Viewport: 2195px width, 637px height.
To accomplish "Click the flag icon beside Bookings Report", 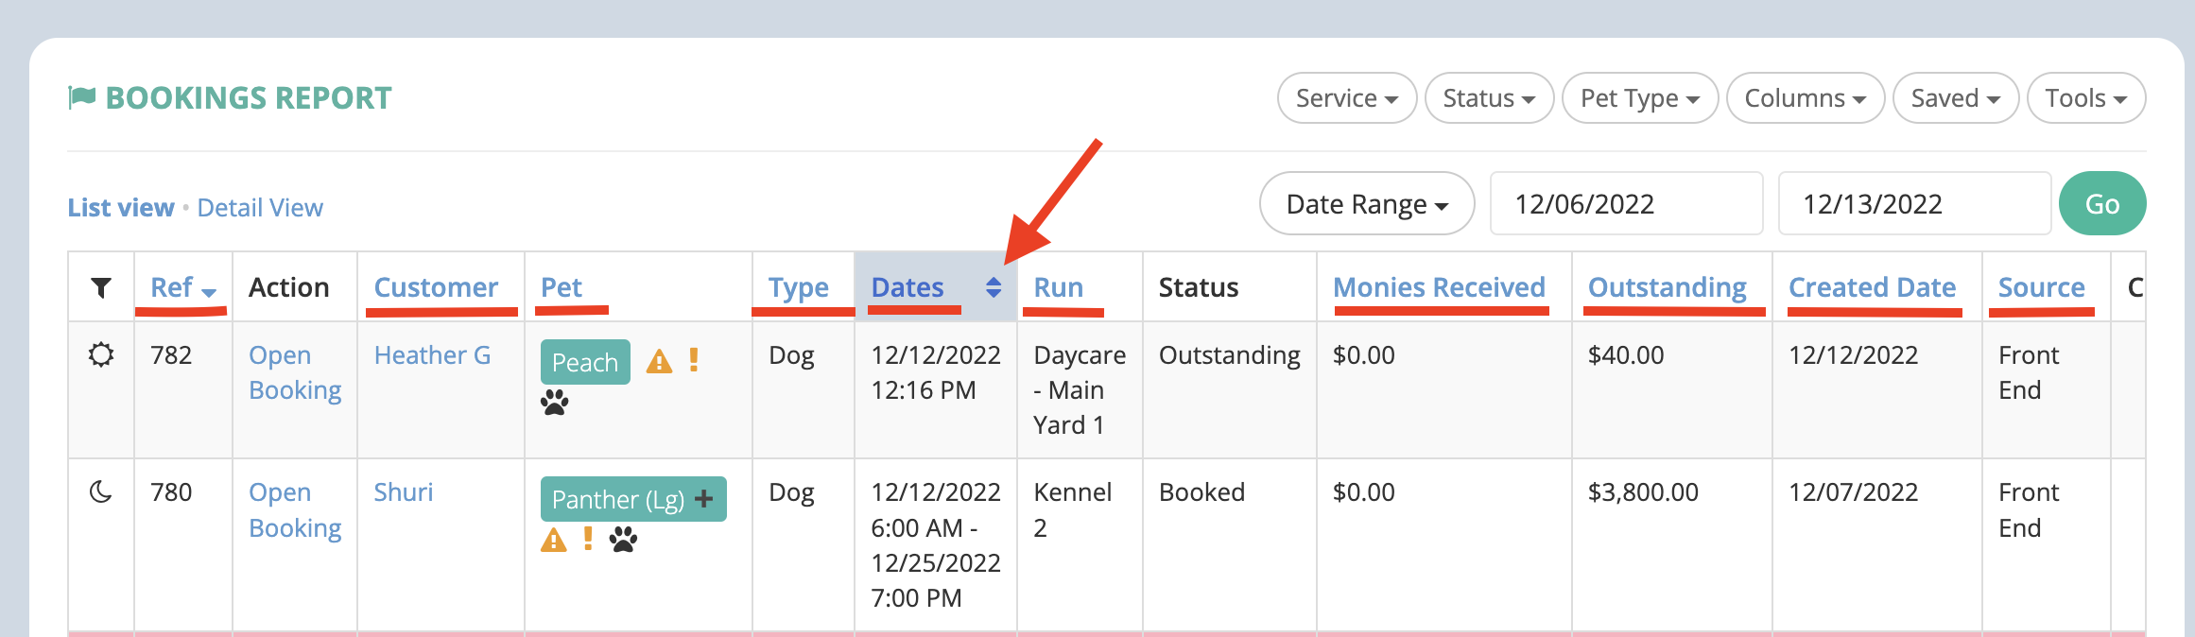I will [82, 97].
